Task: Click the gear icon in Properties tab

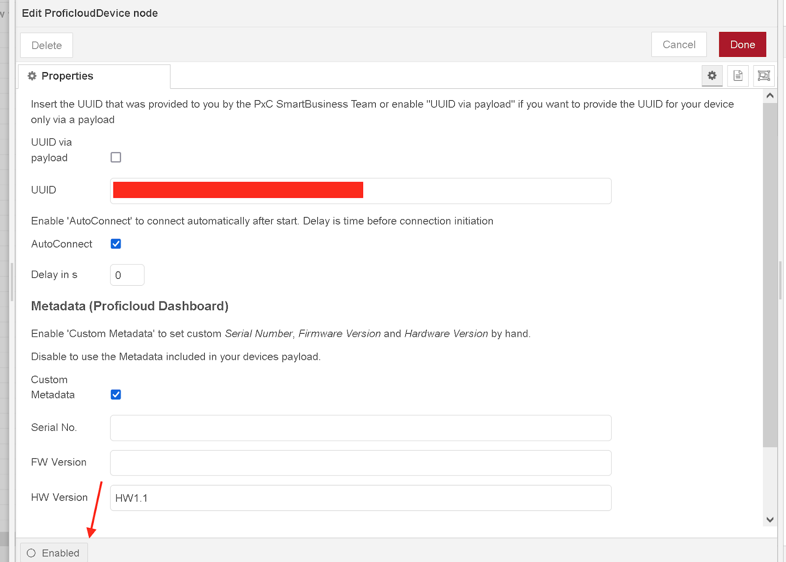Action: click(x=32, y=76)
